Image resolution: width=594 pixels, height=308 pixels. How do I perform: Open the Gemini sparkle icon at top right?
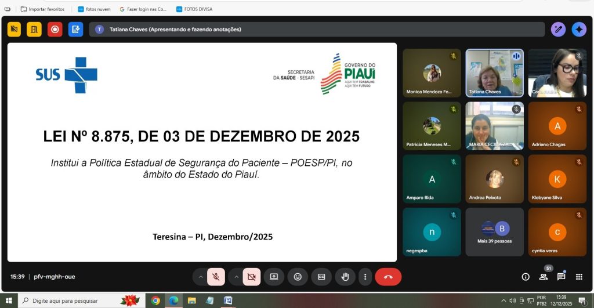[x=578, y=29]
